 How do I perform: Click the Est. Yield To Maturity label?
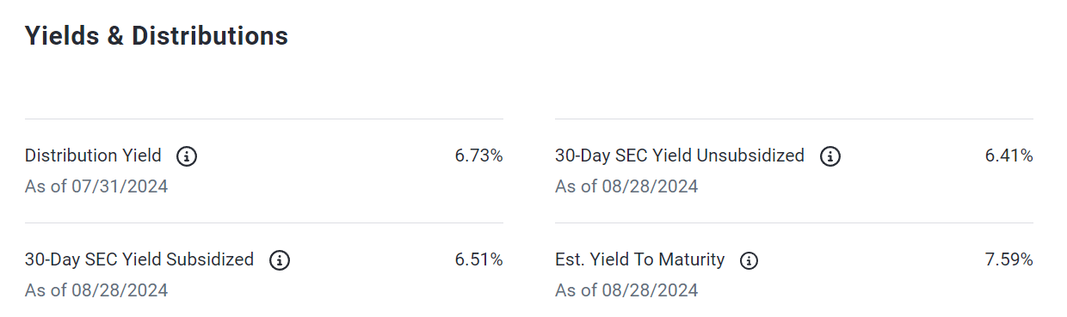point(640,259)
